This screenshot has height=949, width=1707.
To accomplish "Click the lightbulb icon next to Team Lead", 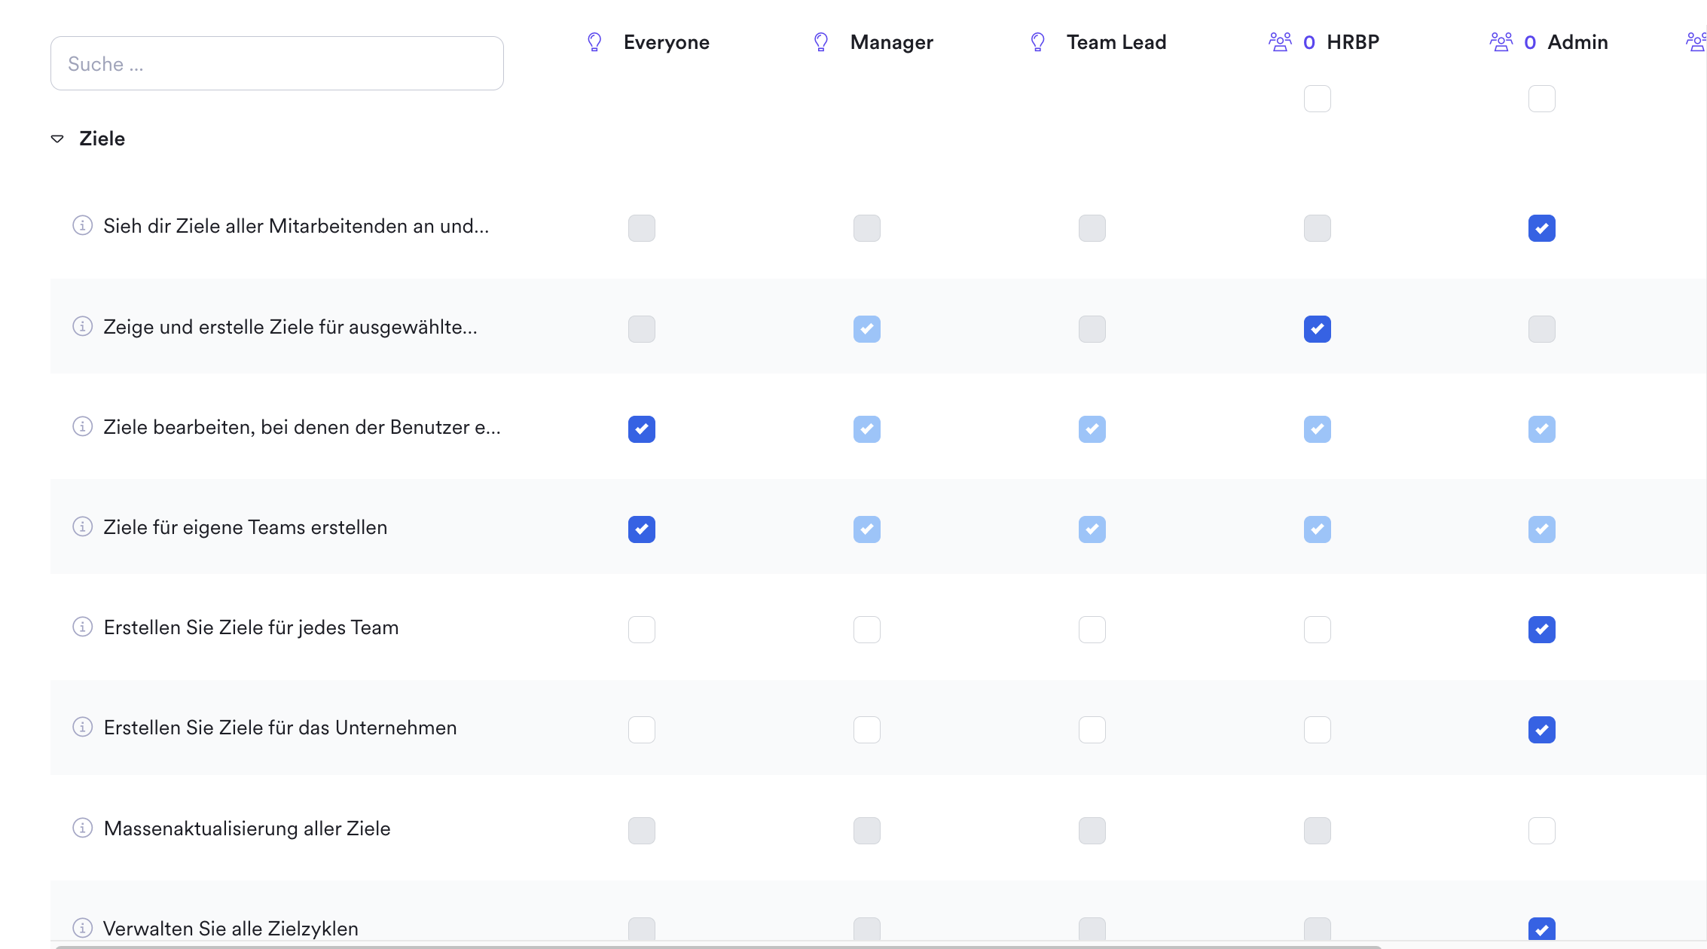I will [1037, 42].
